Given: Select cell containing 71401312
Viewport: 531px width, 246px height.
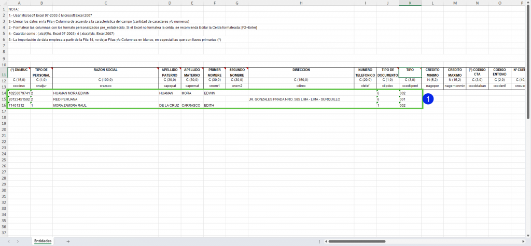Looking at the screenshot, I should coord(19,105).
